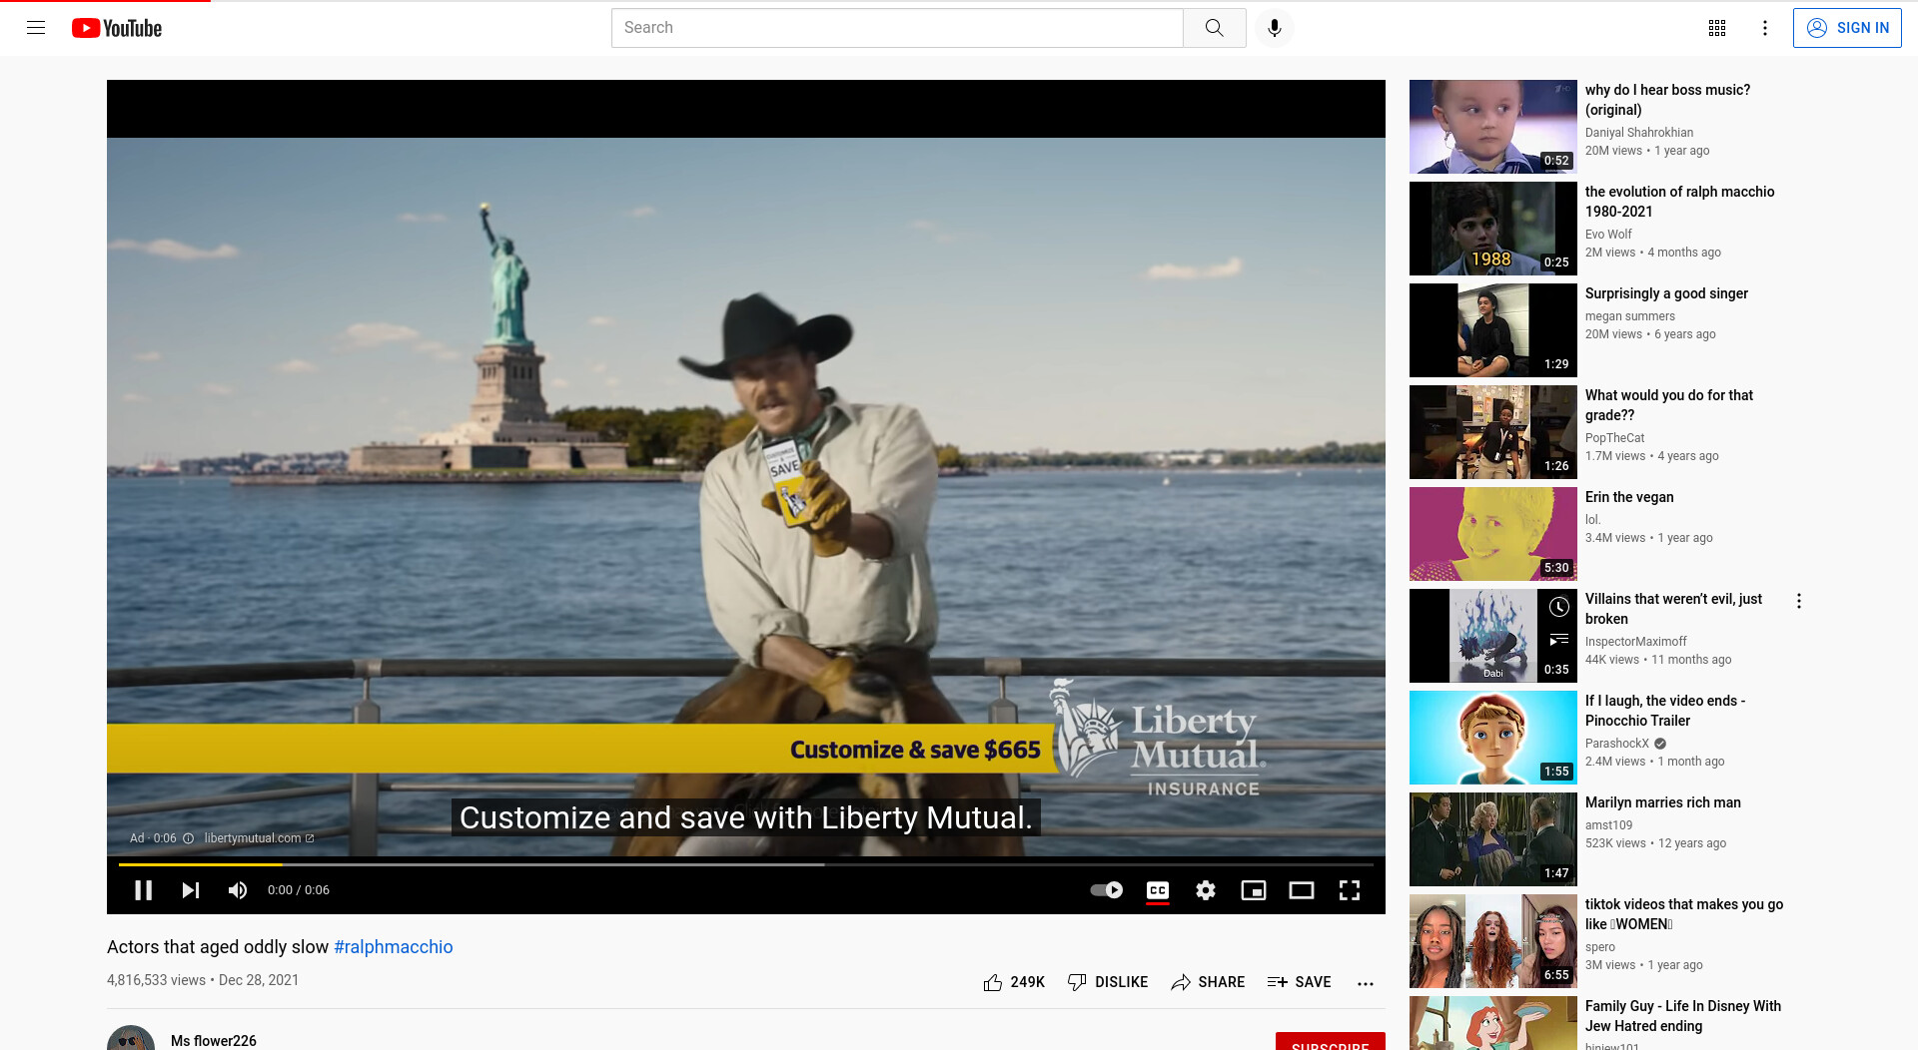1918x1050 pixels.
Task: Save video to playlist
Action: 1299,982
